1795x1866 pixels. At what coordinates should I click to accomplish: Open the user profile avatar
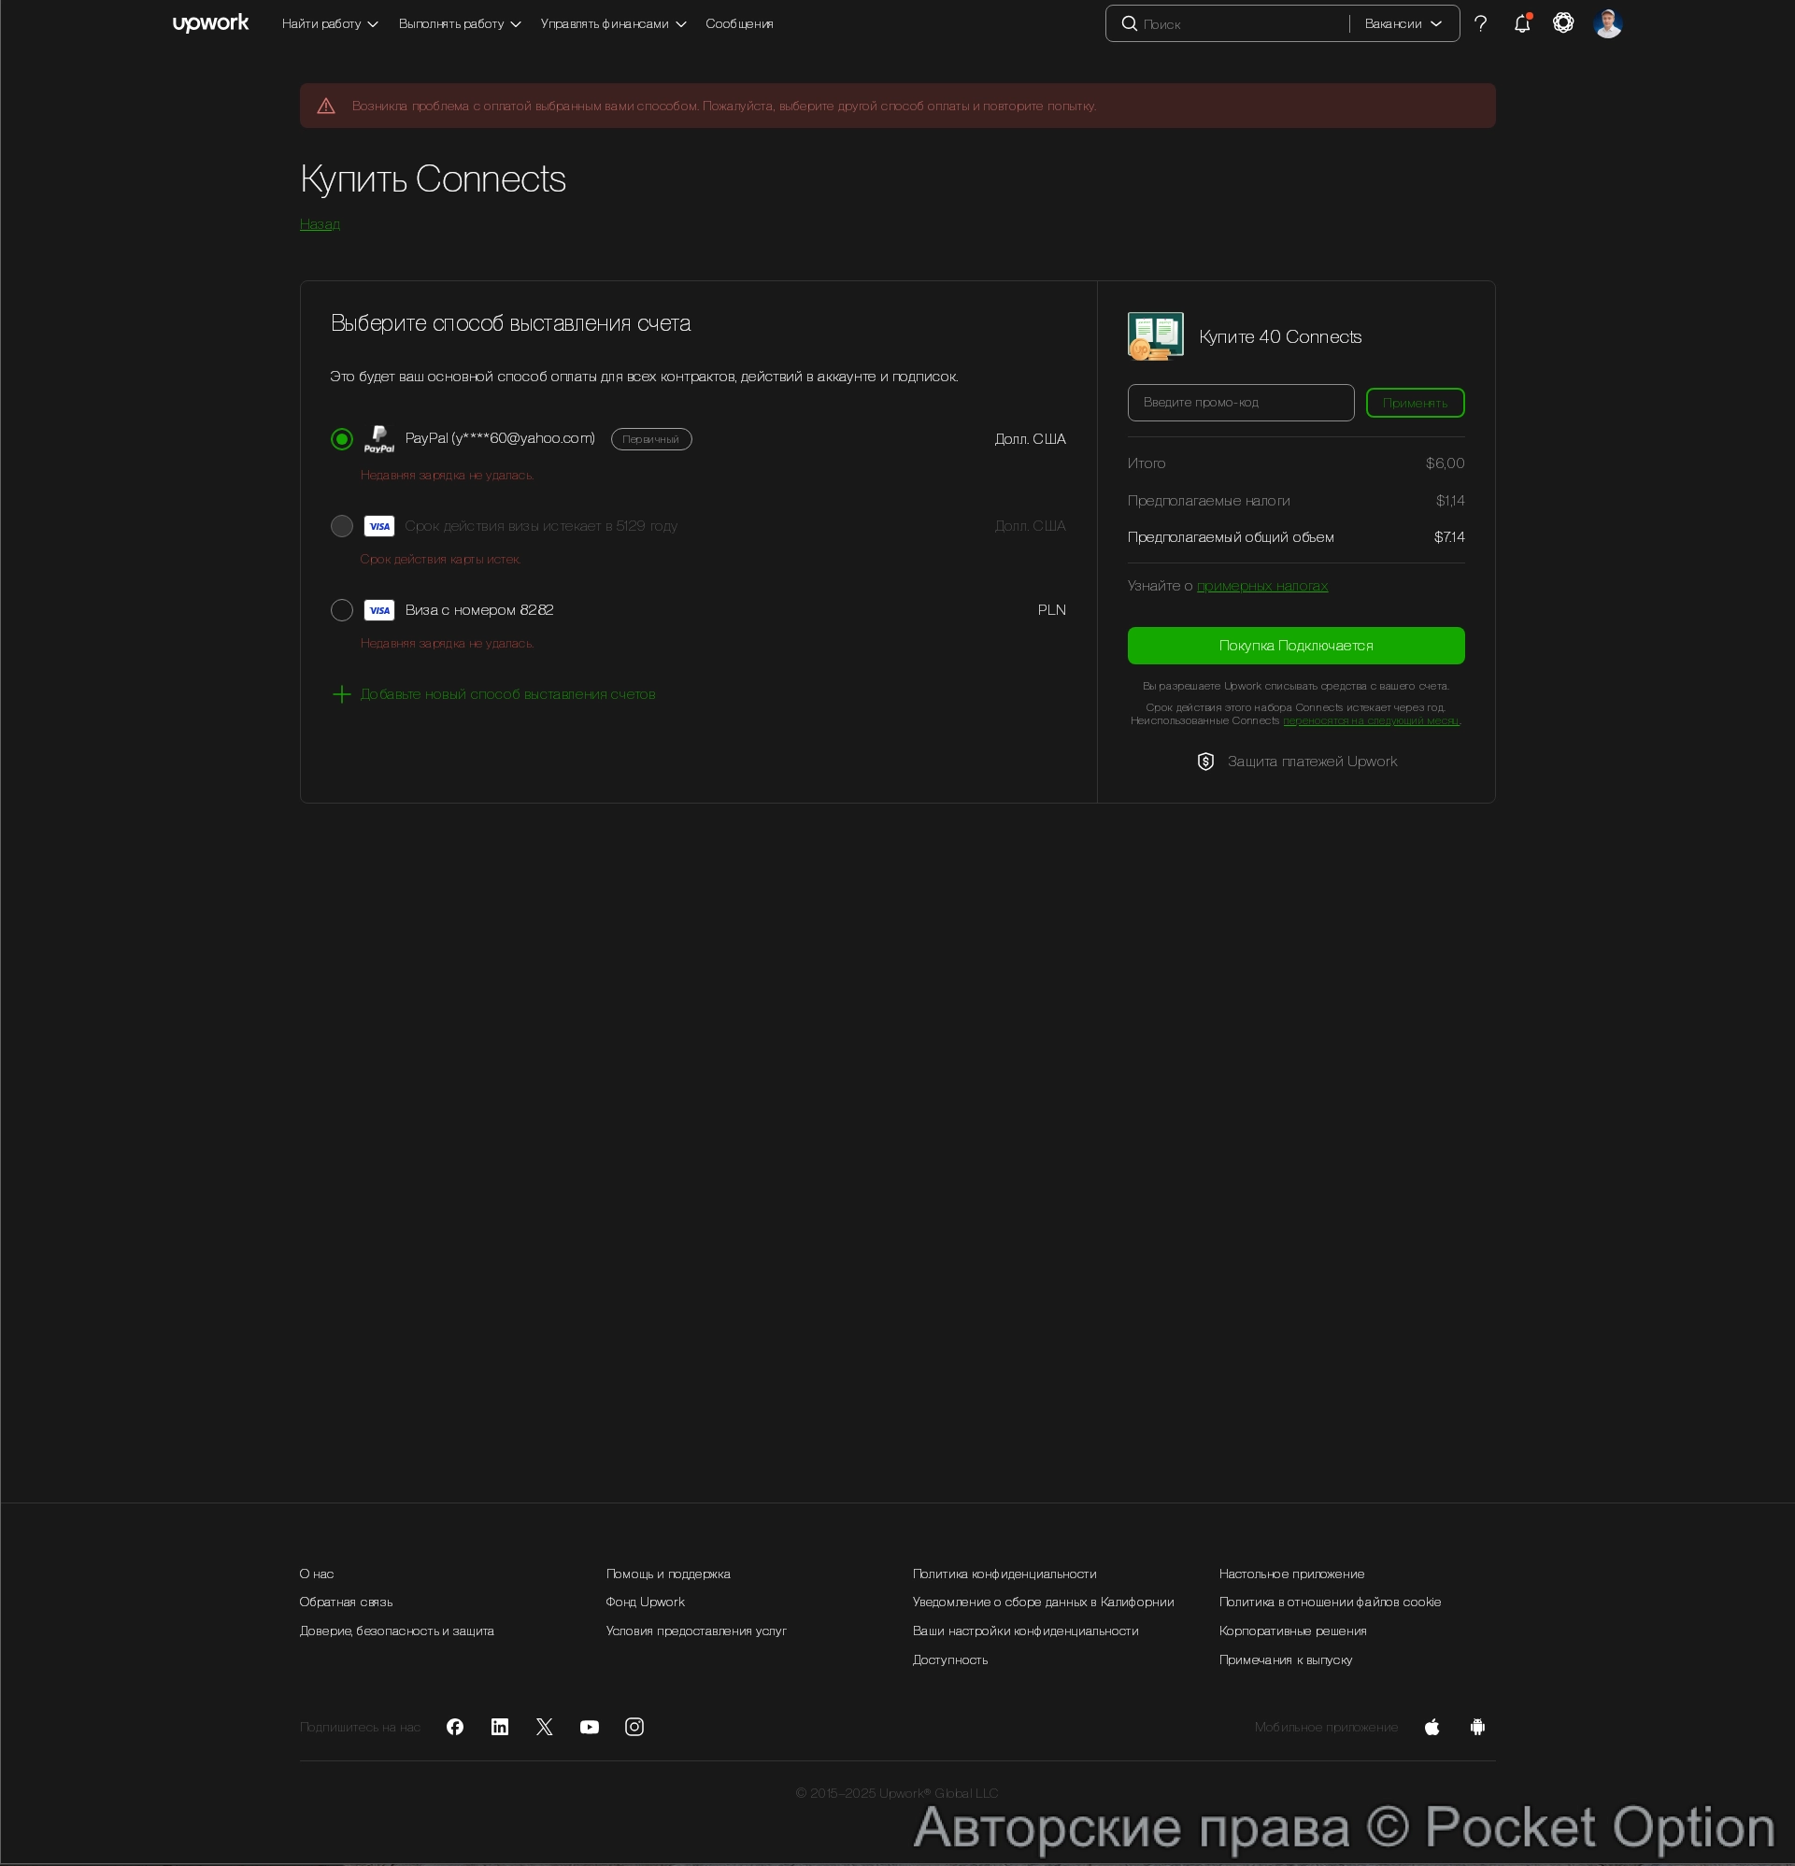coord(1607,23)
